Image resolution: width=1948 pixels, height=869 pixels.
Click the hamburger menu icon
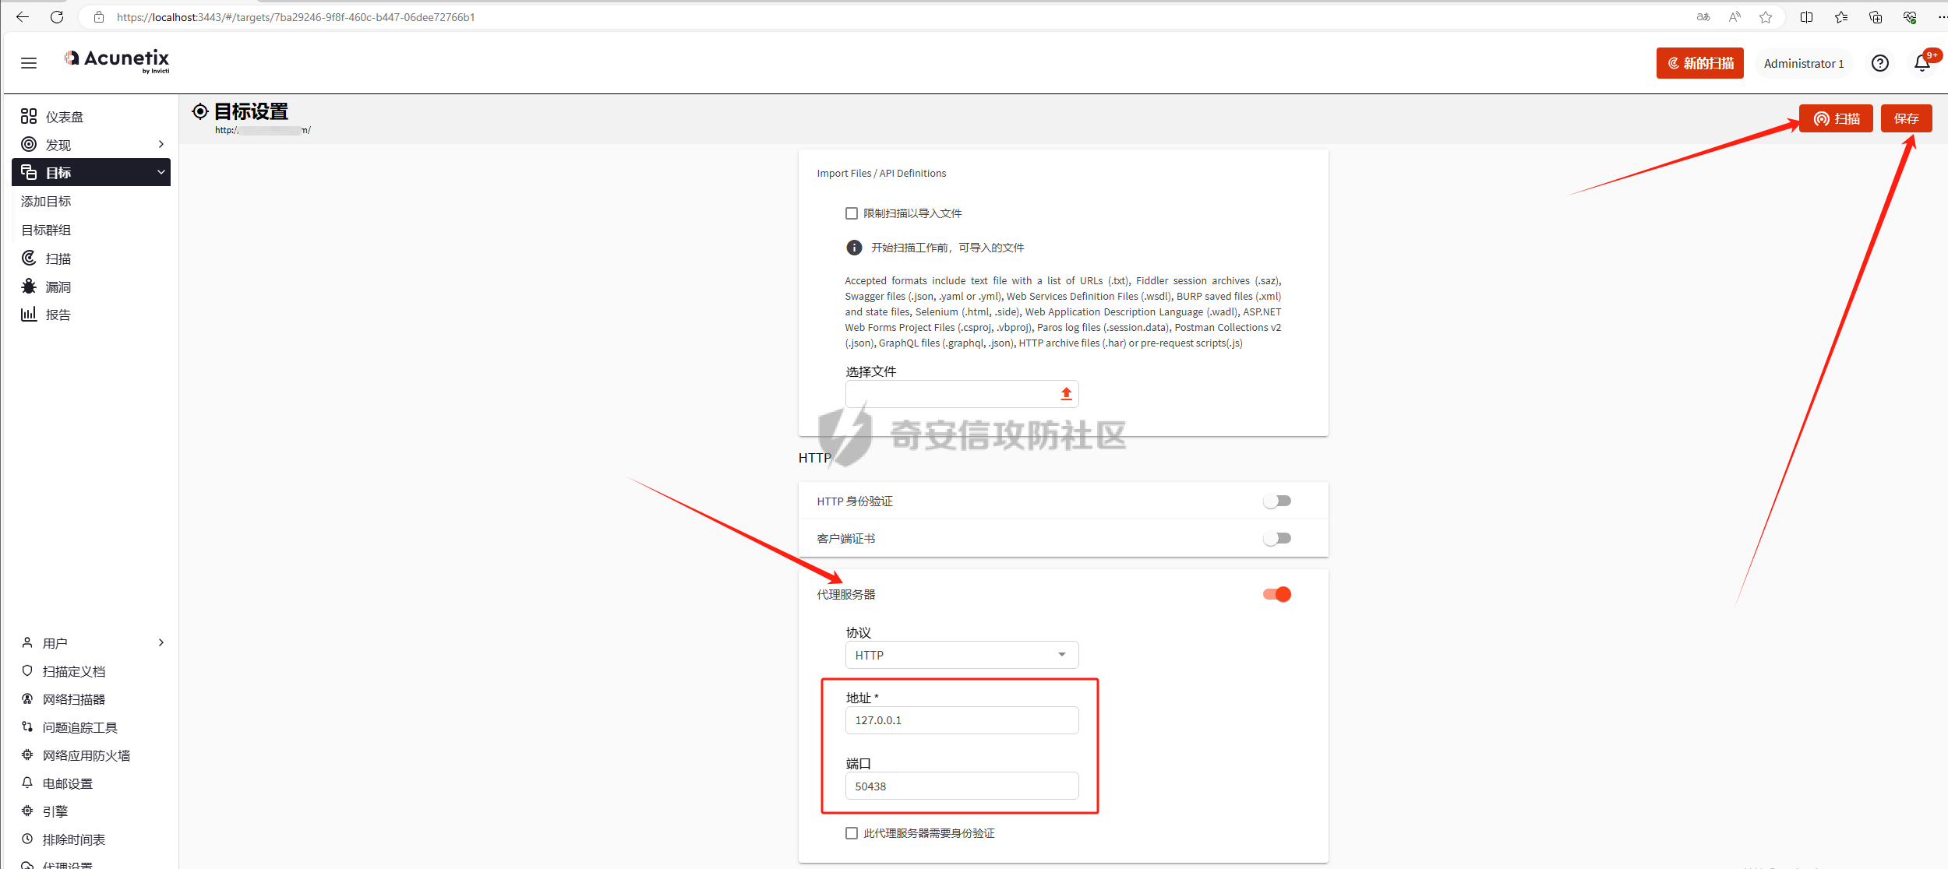point(29,63)
